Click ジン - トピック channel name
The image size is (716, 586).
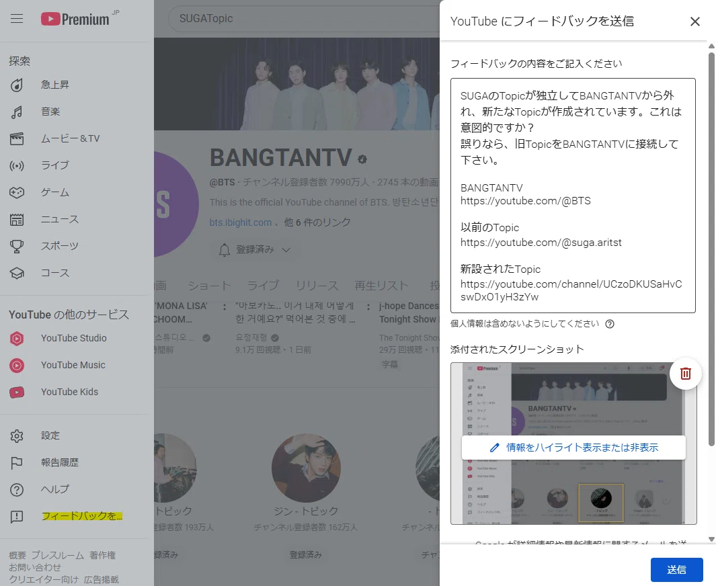coord(306,511)
